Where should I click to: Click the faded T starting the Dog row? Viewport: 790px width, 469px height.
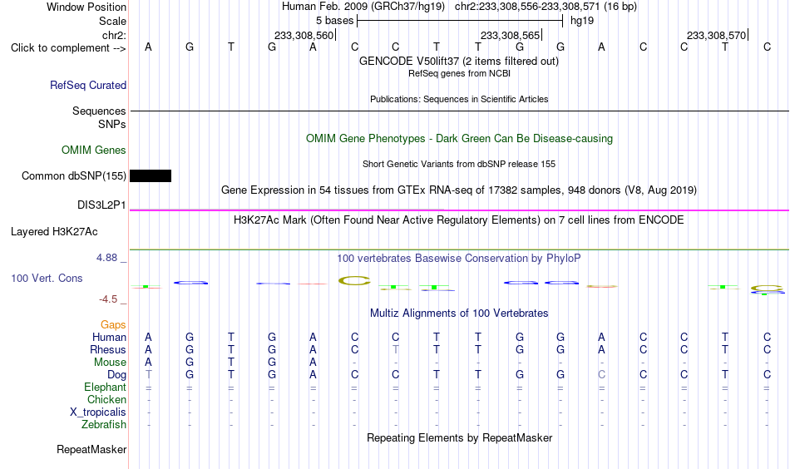pos(148,375)
